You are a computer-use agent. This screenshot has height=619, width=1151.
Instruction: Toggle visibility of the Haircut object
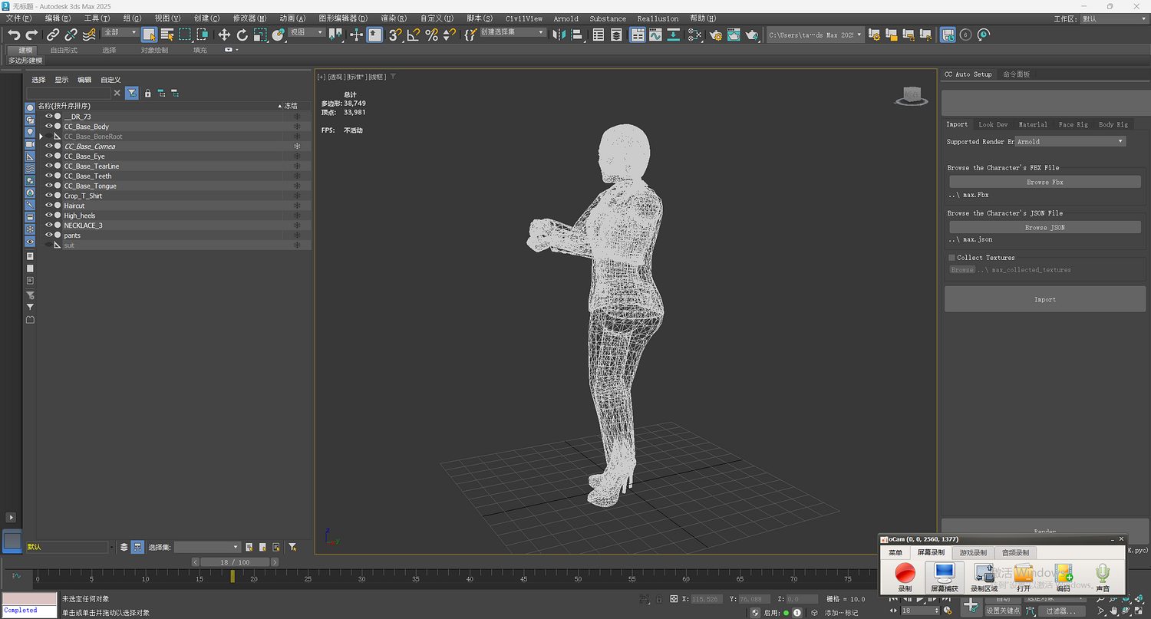pos(49,206)
